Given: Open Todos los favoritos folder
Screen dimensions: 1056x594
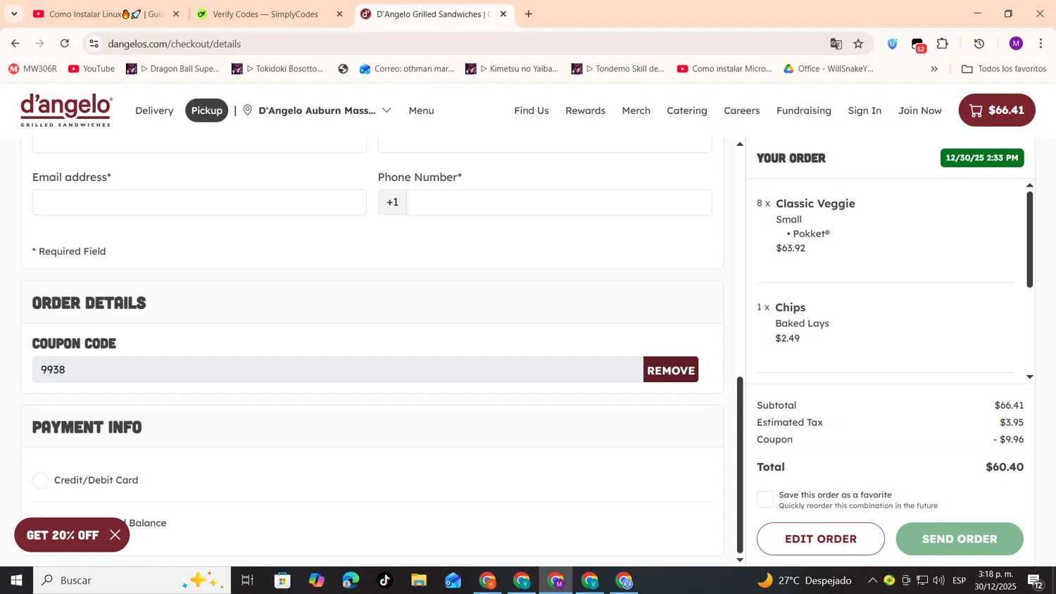Looking at the screenshot, I should [1004, 69].
